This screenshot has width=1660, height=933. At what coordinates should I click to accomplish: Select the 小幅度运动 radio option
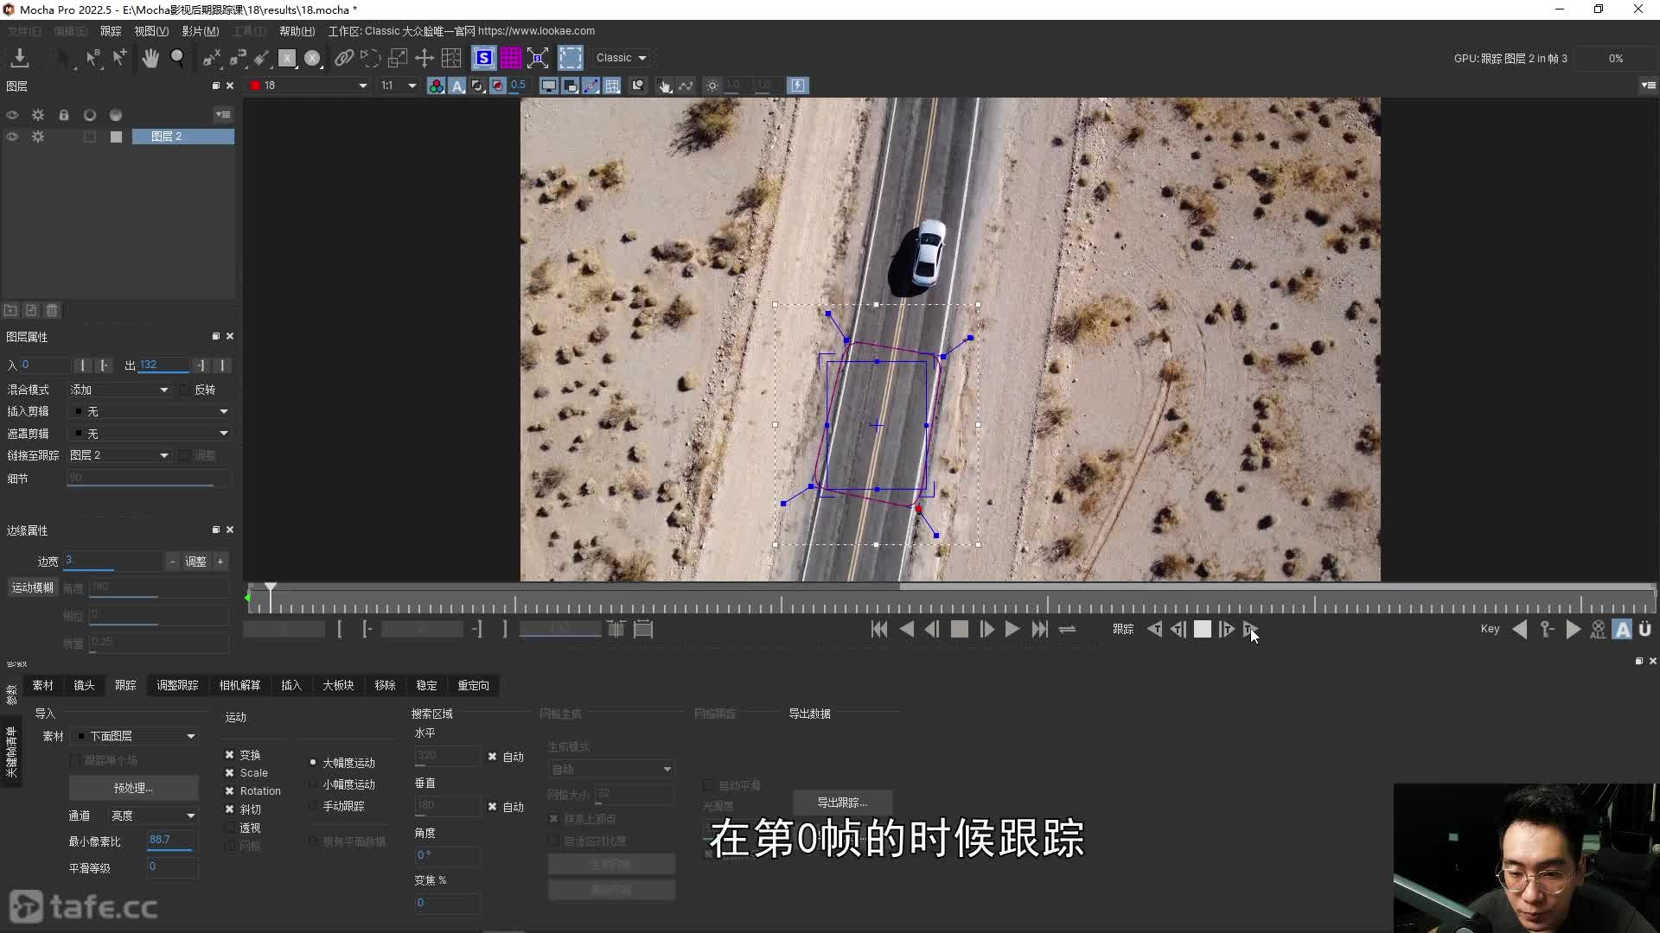coord(313,784)
